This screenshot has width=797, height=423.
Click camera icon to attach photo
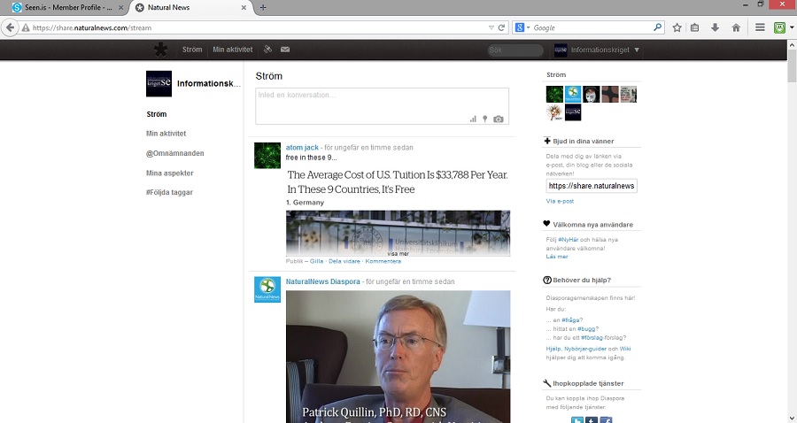[499, 119]
